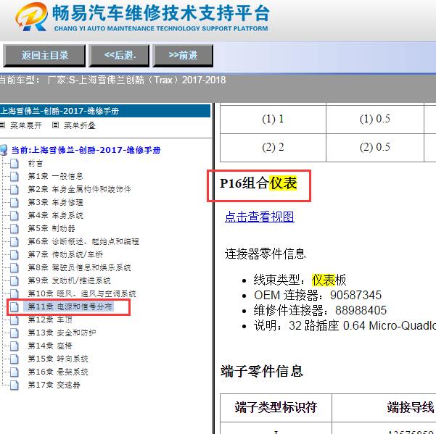Screen dimensions: 436x434
Task: Open chapter 第15章 转向系统
Action: (58, 359)
